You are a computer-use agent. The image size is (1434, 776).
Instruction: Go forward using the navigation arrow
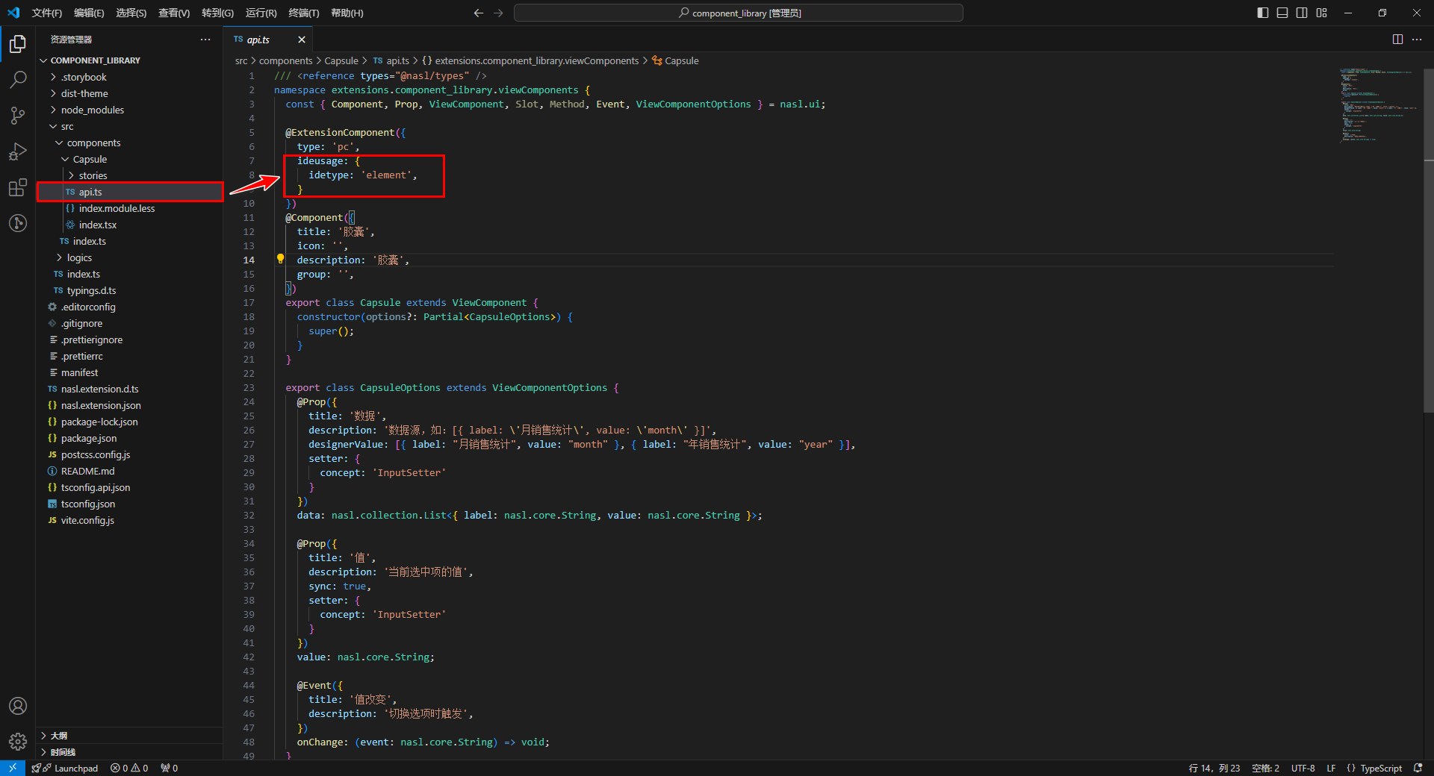[x=498, y=13]
